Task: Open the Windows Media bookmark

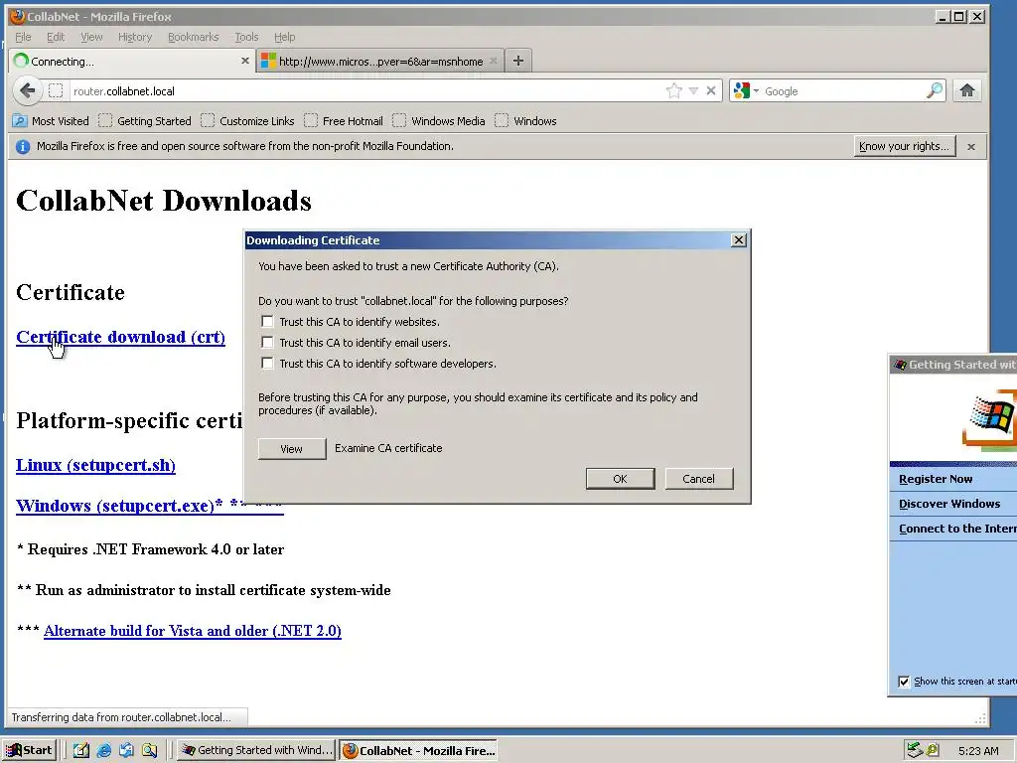Action: 438,120
